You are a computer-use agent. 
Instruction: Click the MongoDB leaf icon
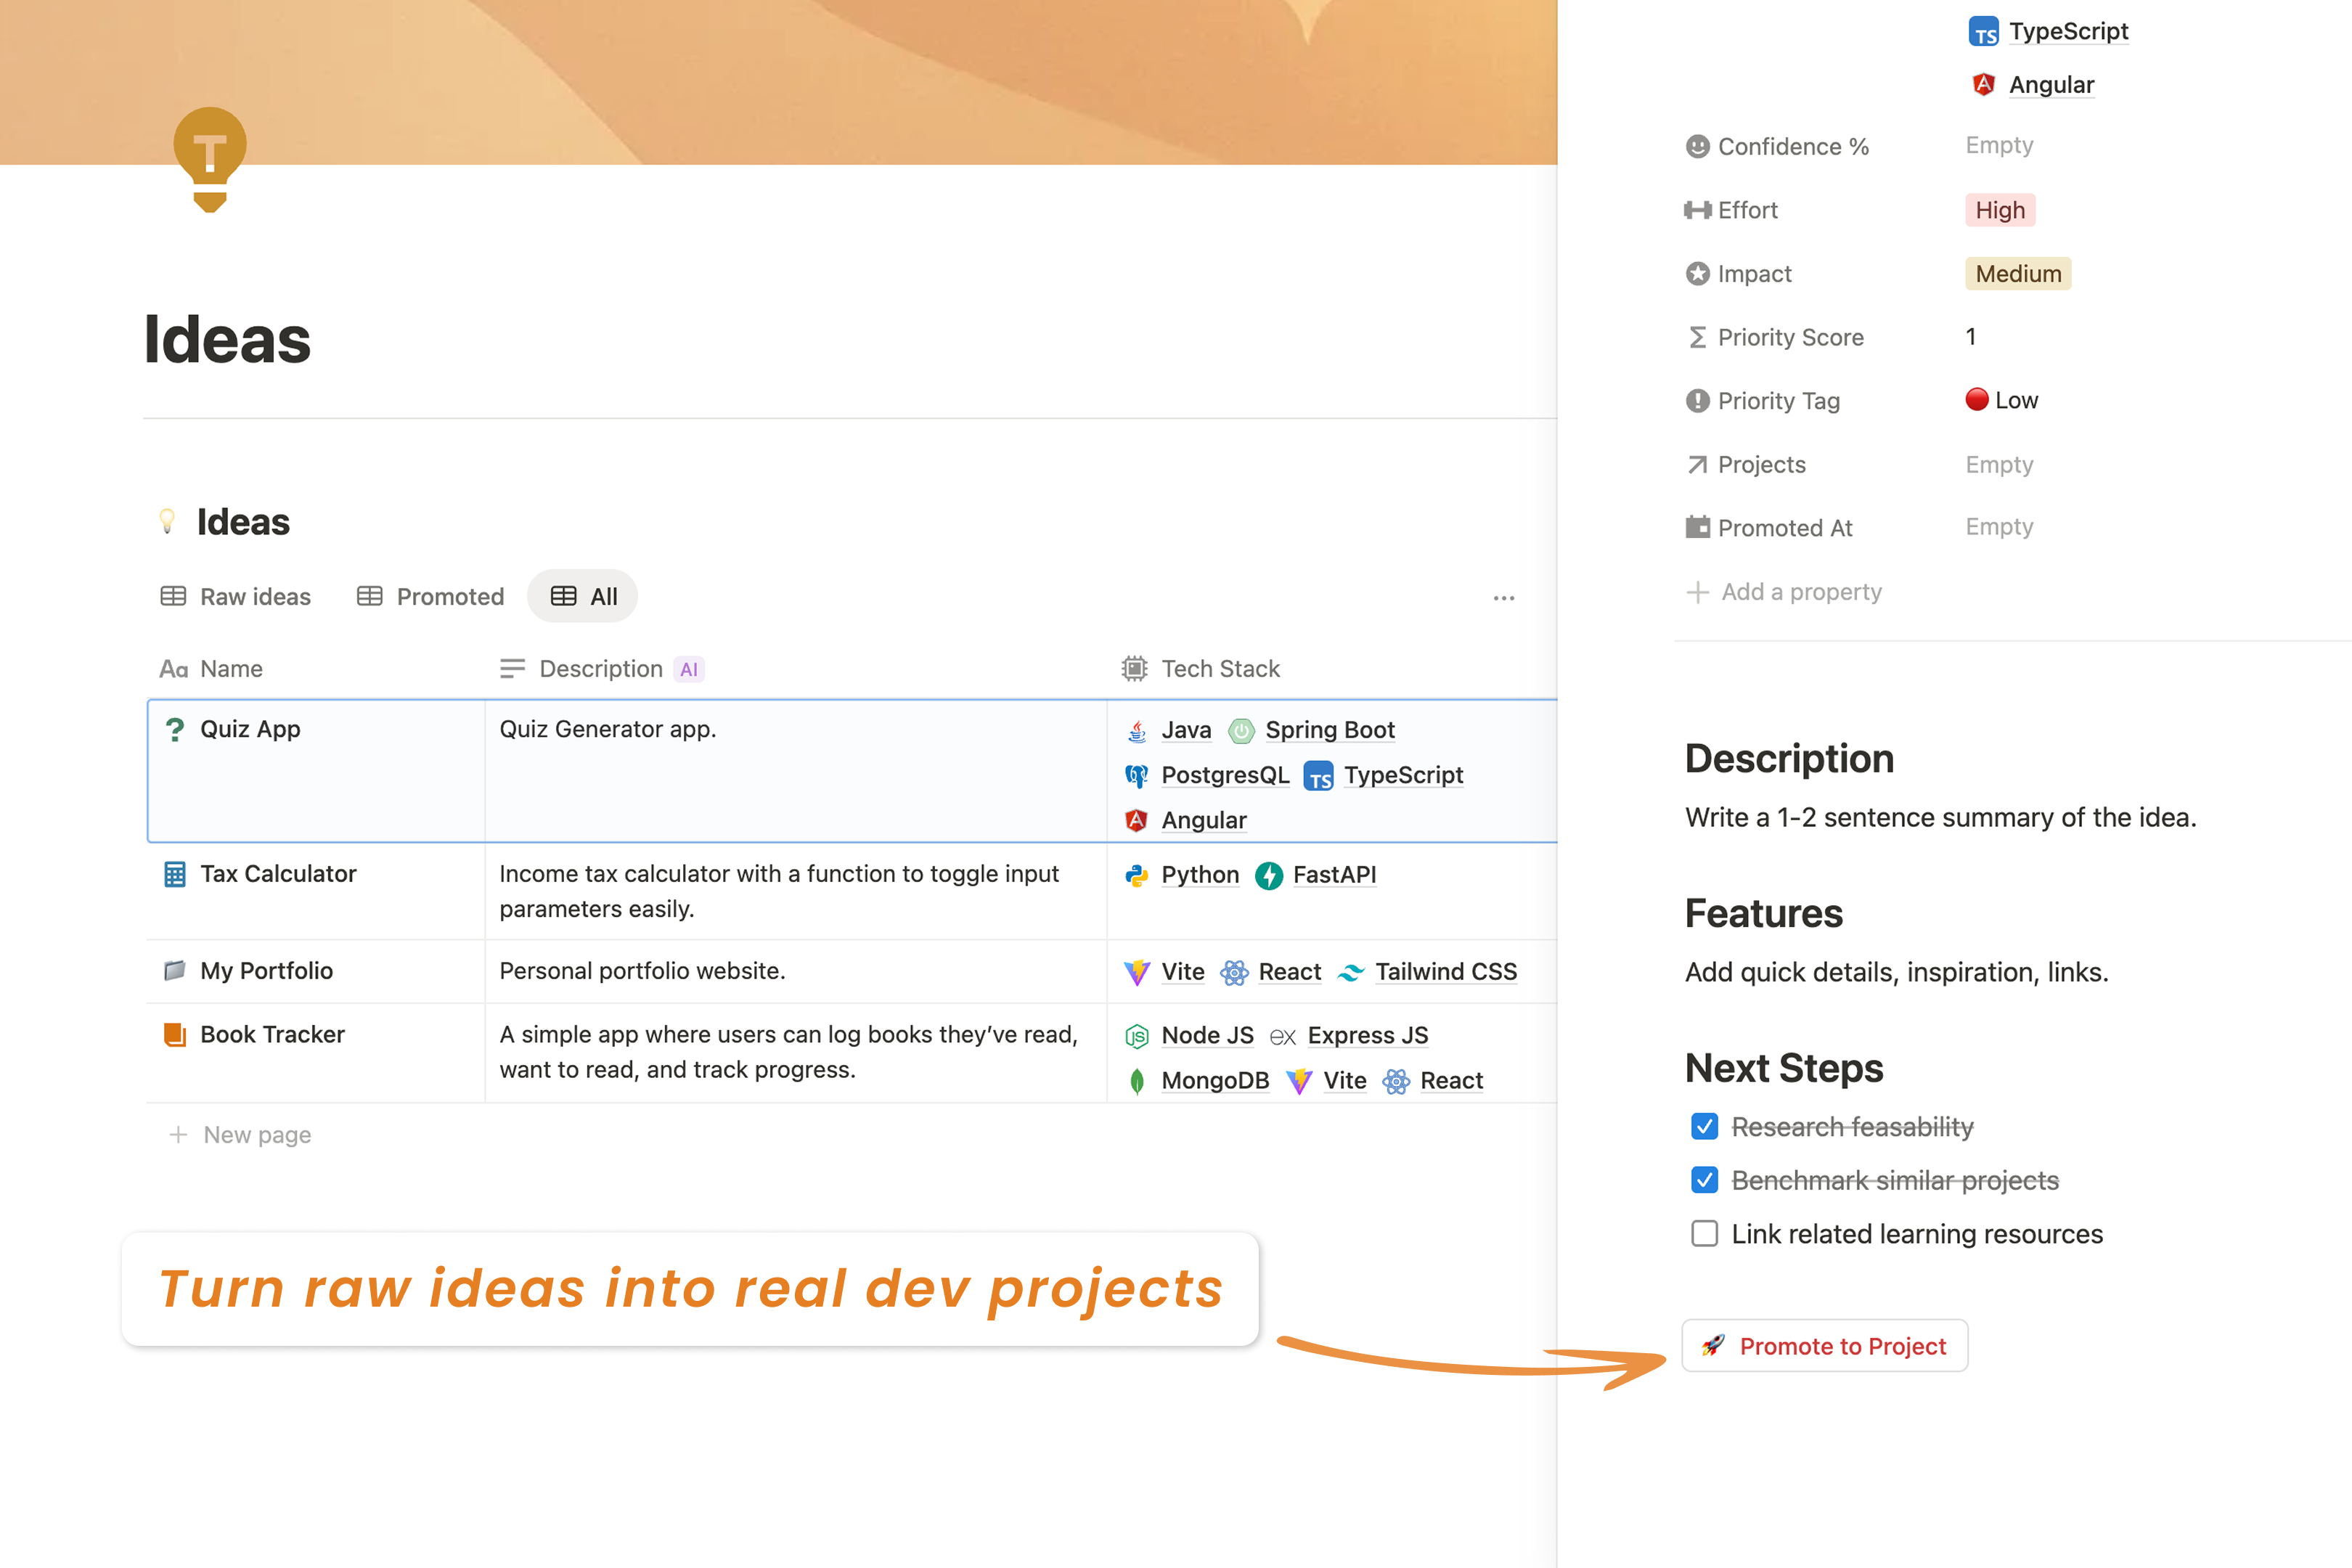[1137, 1081]
